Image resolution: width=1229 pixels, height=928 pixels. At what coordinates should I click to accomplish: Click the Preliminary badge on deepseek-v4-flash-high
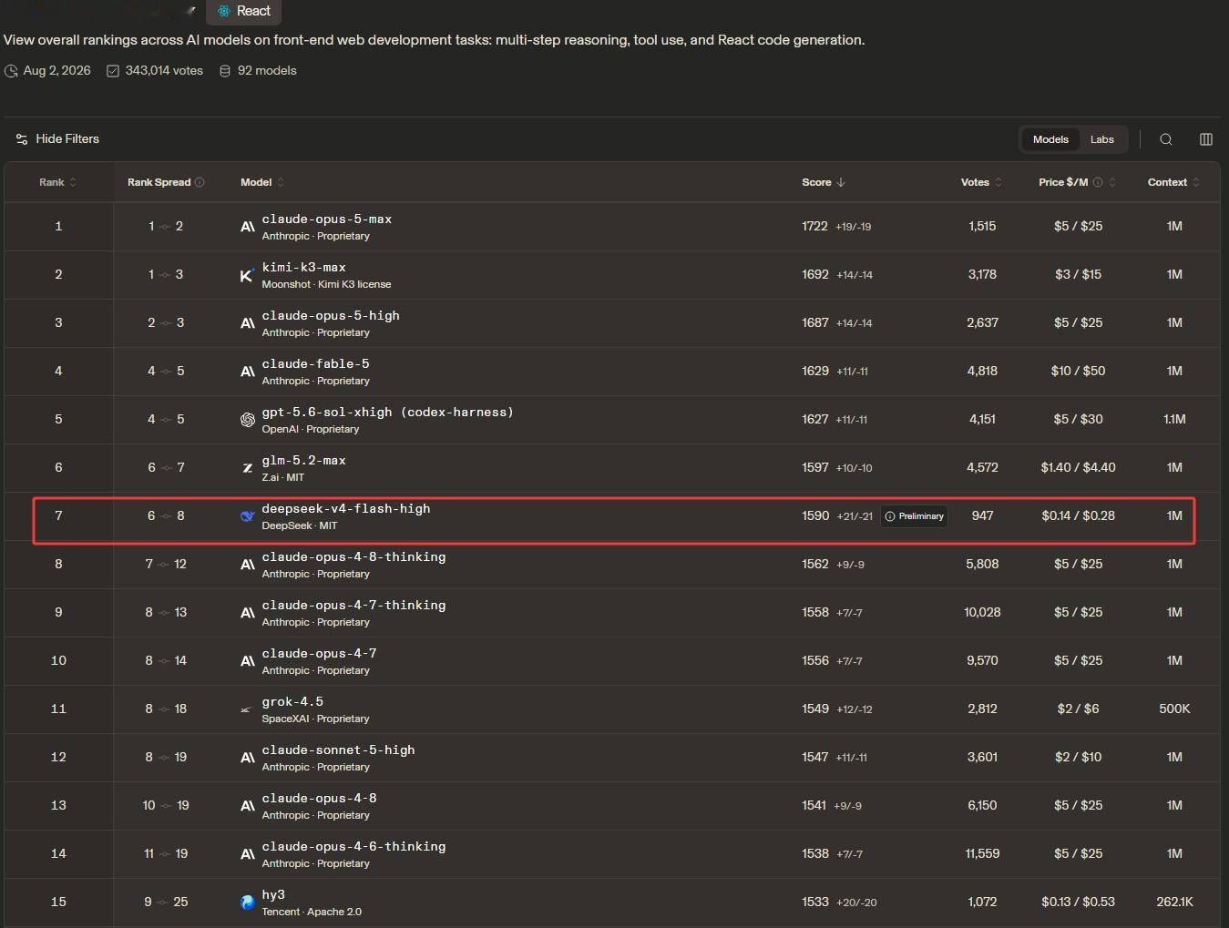point(915,516)
